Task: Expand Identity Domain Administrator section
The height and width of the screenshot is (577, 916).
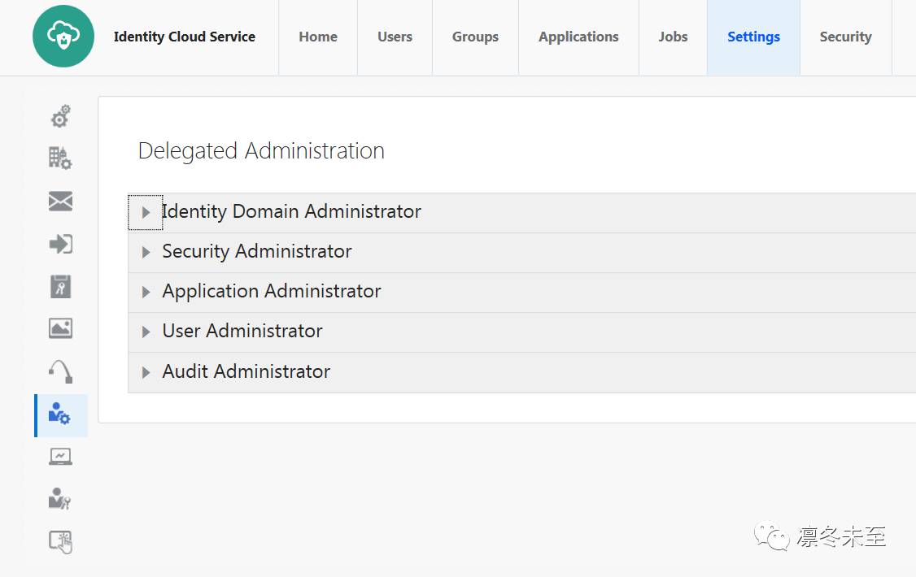Action: 146,212
